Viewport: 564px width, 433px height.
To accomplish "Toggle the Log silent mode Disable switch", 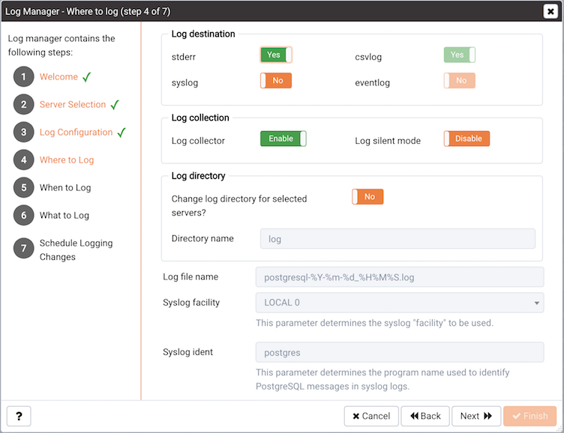I will click(x=466, y=139).
